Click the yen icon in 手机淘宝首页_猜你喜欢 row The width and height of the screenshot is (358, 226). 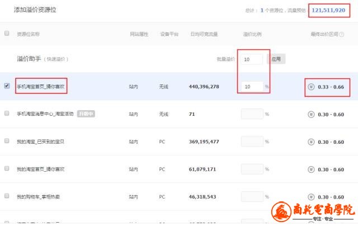311,87
